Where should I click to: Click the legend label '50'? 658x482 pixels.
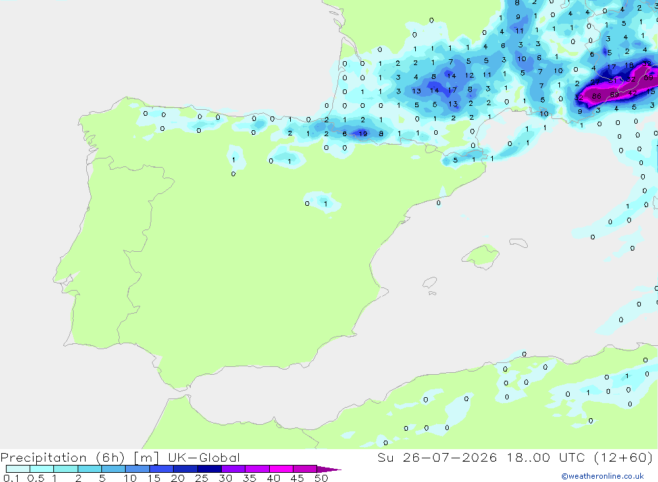point(321,478)
